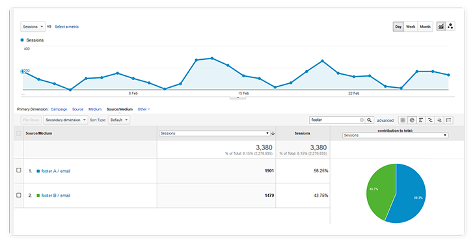The width and height of the screenshot is (475, 247).
Task: Click Select a metric link
Action: 66,27
